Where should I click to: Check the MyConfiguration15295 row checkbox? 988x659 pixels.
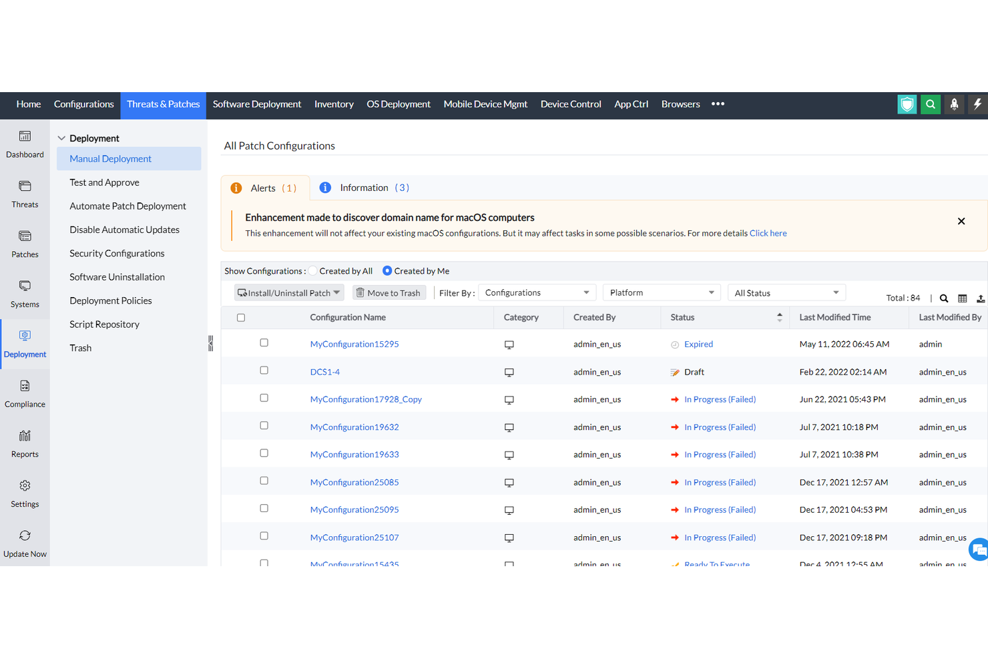[x=264, y=342]
